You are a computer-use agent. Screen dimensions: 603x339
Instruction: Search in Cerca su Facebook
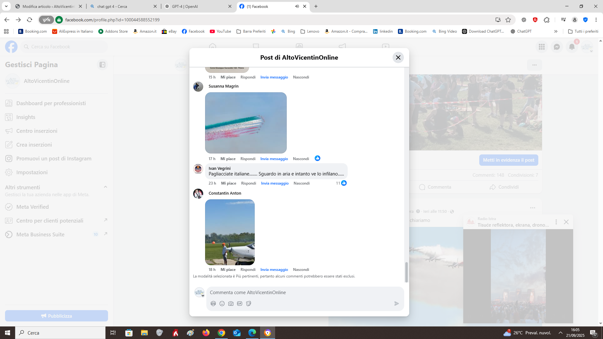pos(64,47)
